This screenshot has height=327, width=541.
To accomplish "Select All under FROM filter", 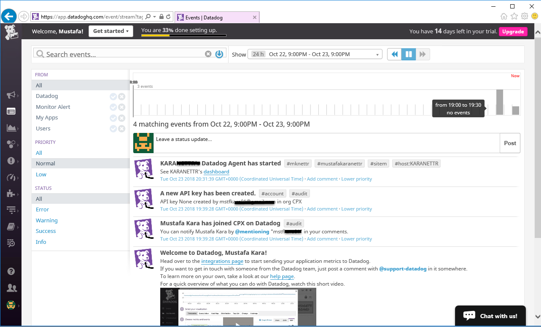I will tap(81, 85).
